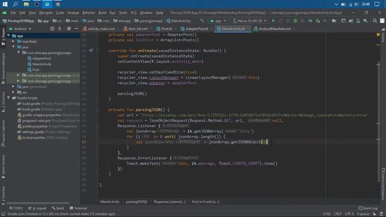Click the volume icon in the system tray
Image resolution: width=386 pixels, height=217 pixels.
tap(356, 4)
